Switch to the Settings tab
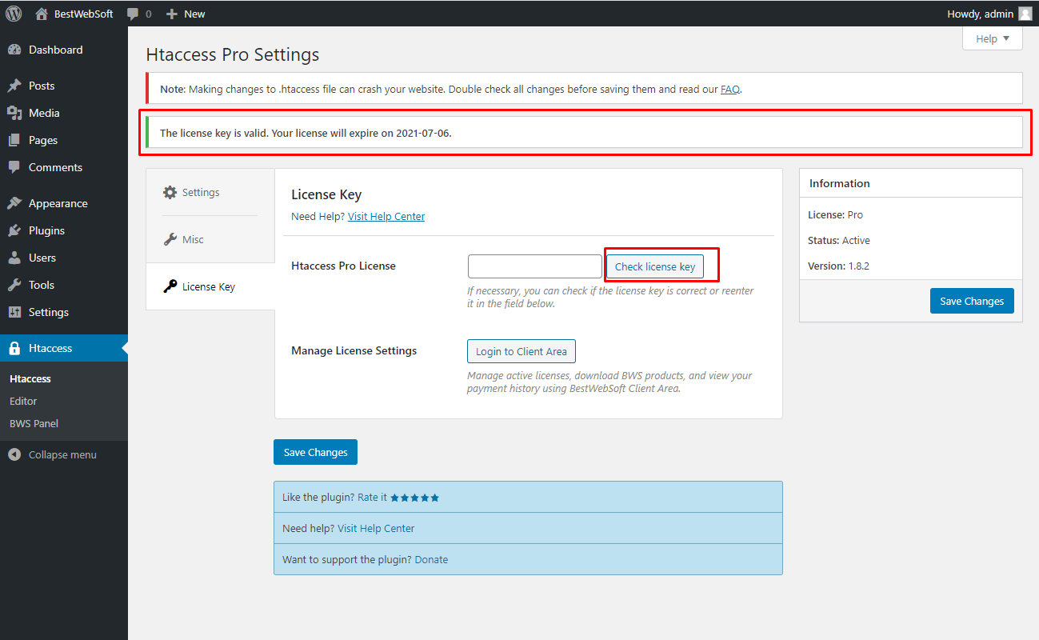Screen dimensions: 1039x640 (x=210, y=192)
